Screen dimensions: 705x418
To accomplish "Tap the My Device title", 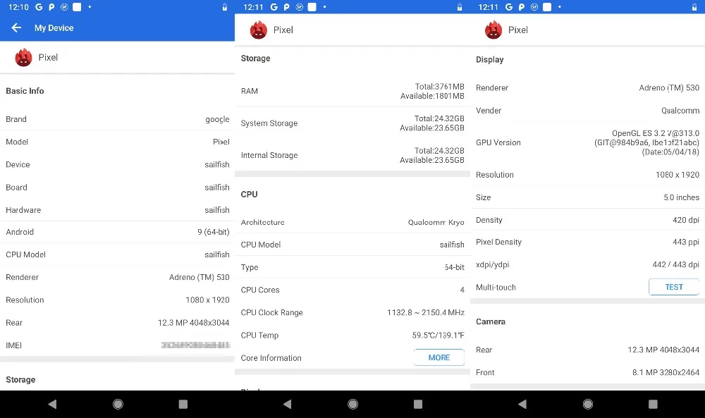I will pos(54,28).
